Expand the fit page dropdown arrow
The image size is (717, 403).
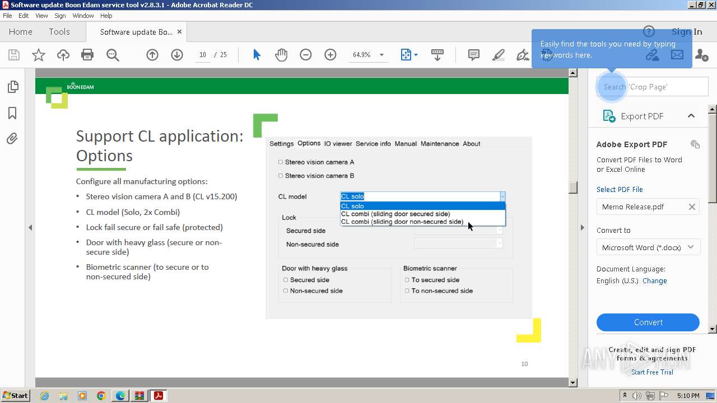(416, 55)
